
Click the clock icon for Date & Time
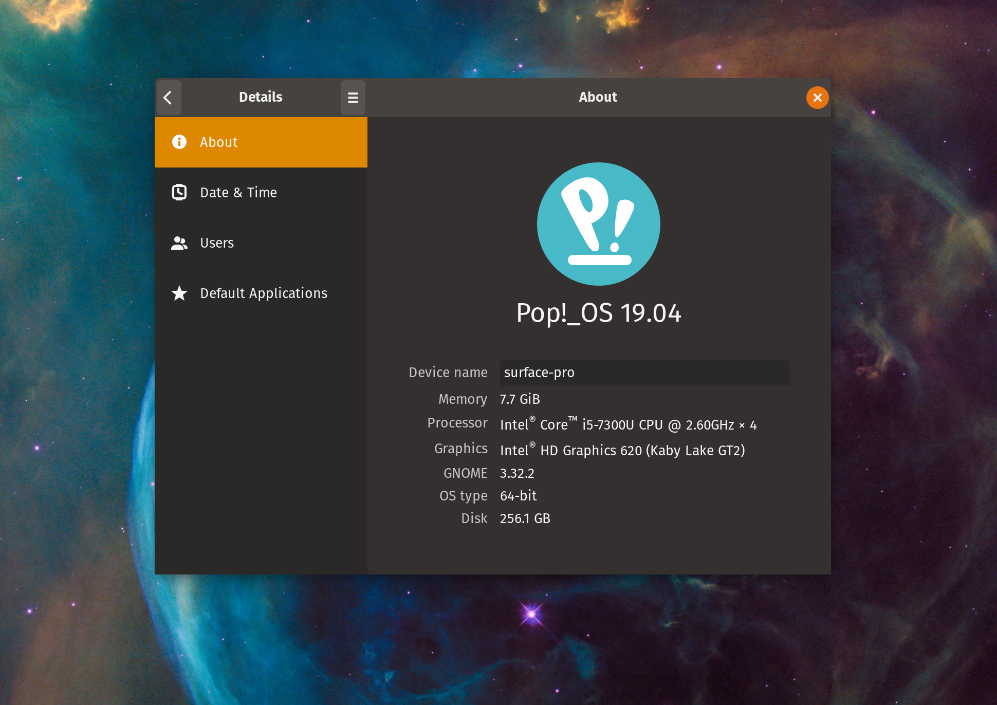[x=179, y=192]
